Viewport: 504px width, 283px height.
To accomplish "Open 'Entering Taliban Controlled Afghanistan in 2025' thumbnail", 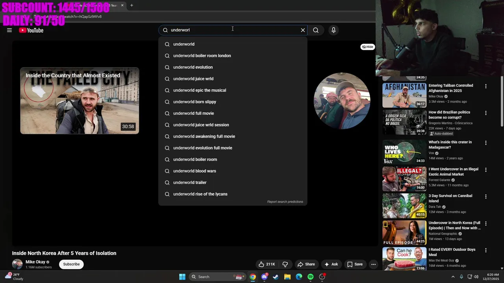I will pos(404,95).
